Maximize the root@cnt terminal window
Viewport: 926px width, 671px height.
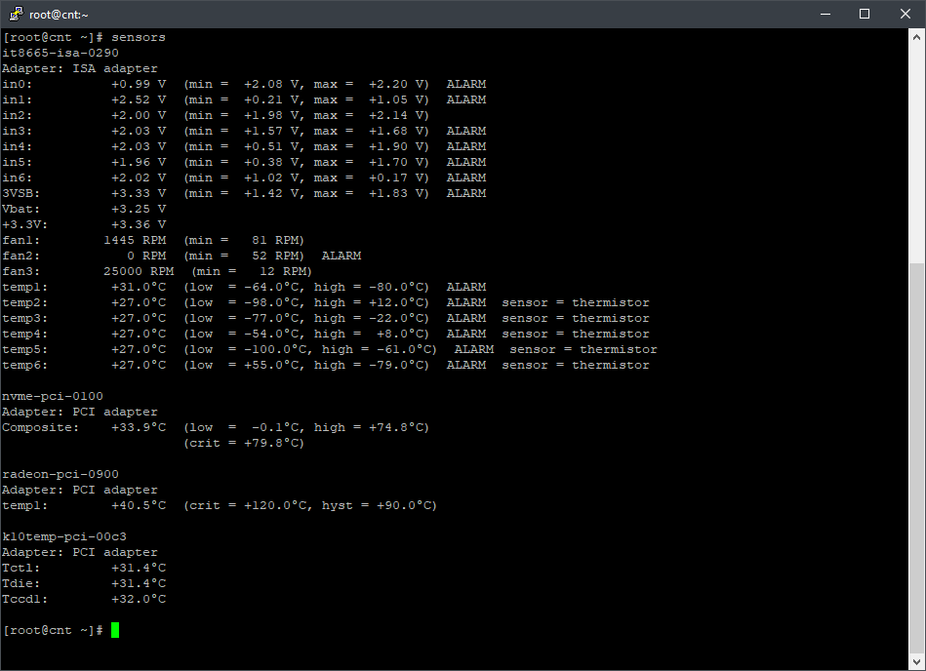[864, 14]
